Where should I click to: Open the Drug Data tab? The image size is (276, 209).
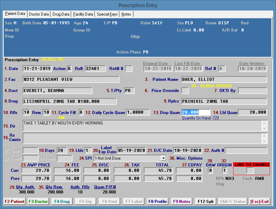coord(61,14)
